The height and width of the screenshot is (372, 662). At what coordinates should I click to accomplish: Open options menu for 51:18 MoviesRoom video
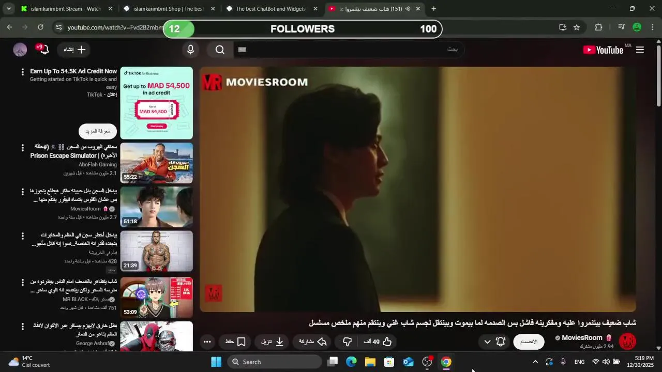click(x=22, y=192)
